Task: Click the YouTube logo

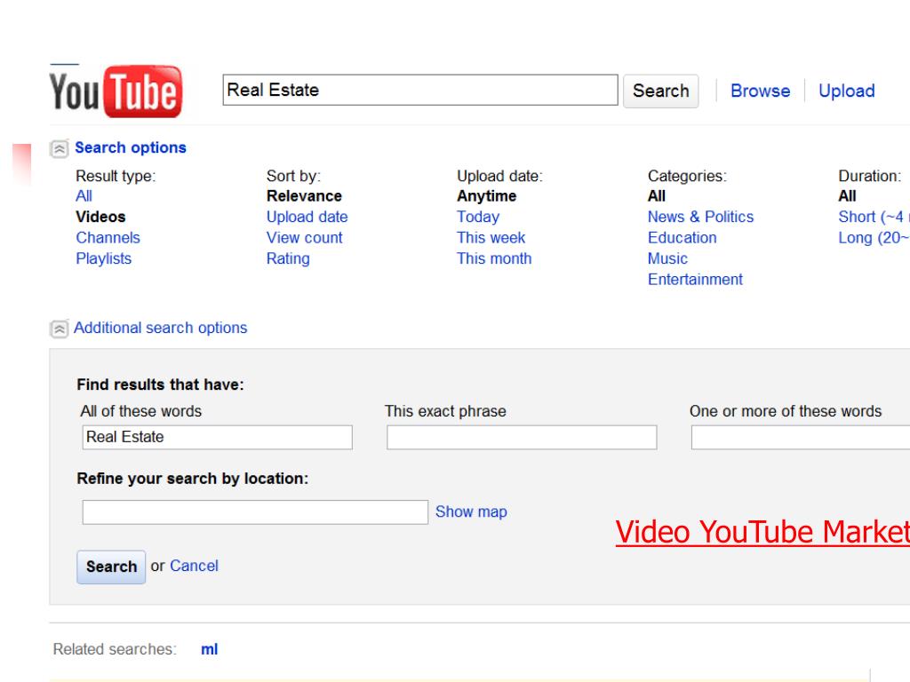Action: click(x=116, y=91)
